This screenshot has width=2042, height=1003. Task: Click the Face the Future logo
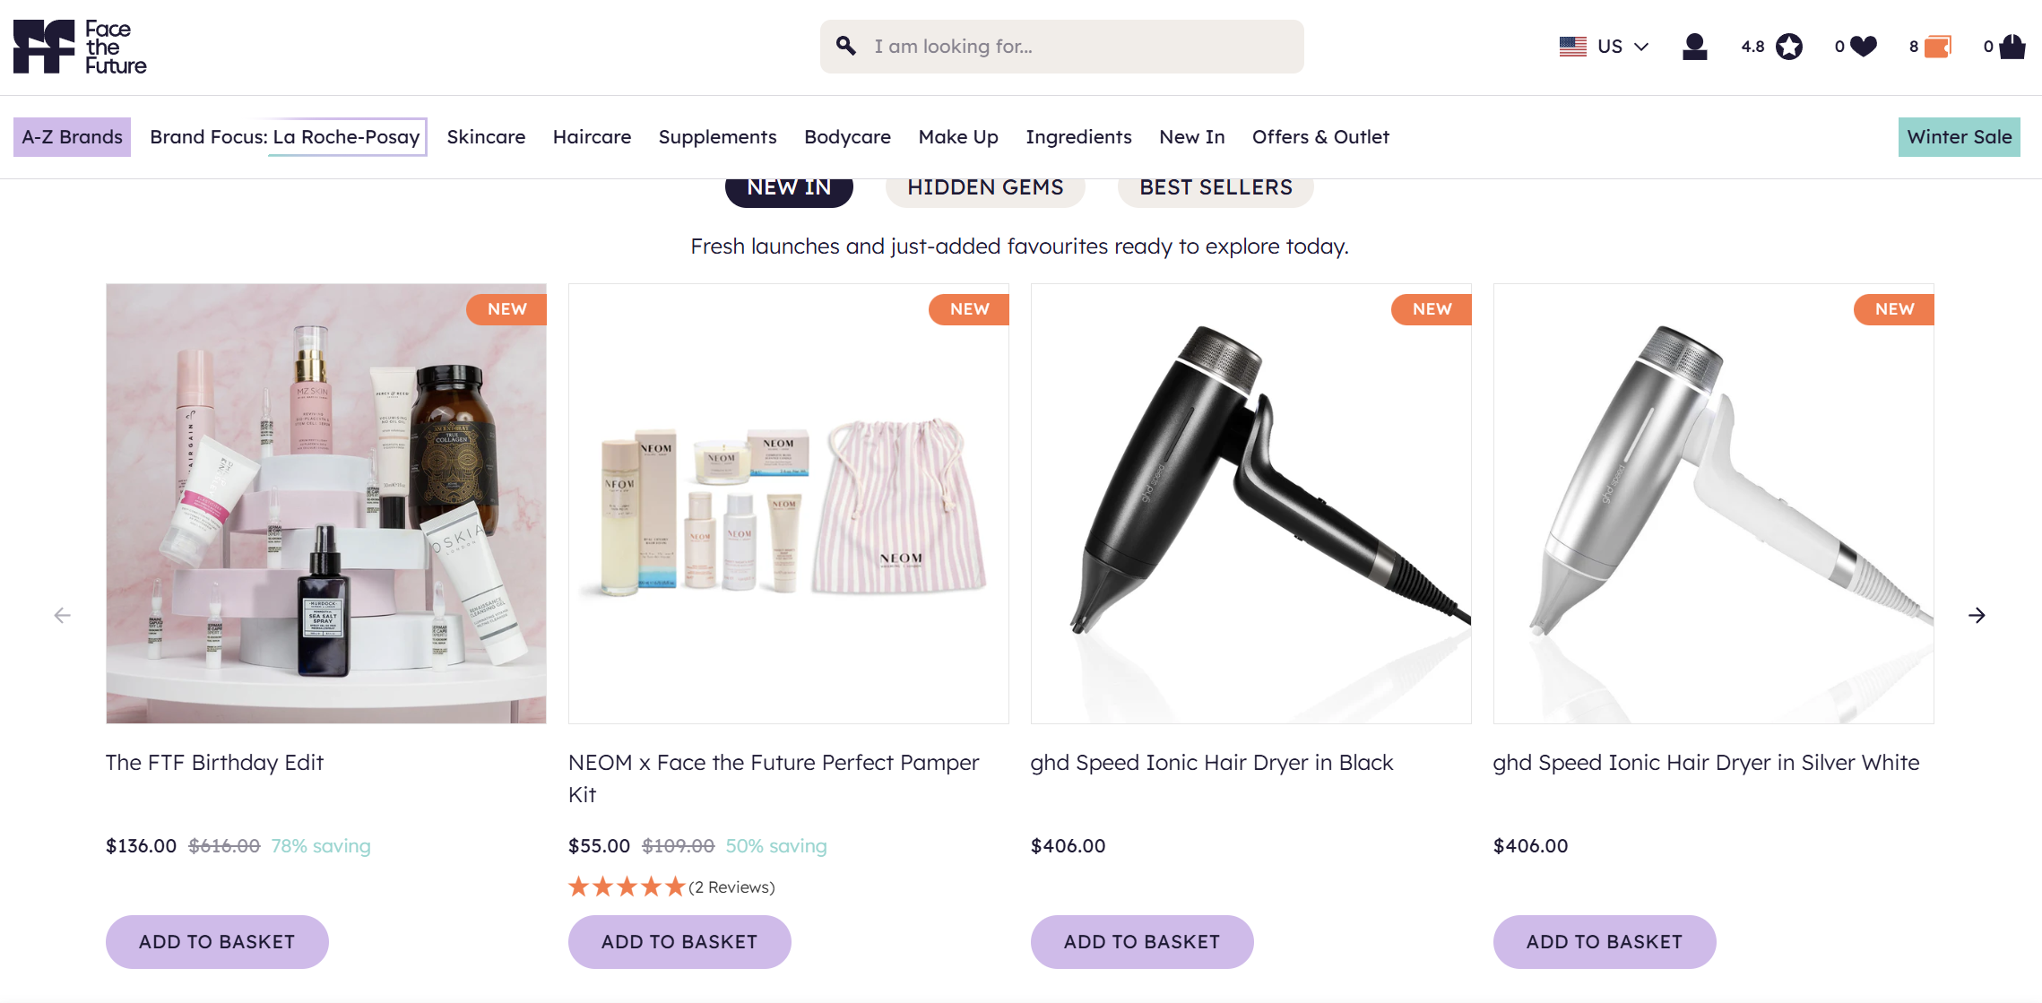tap(80, 46)
